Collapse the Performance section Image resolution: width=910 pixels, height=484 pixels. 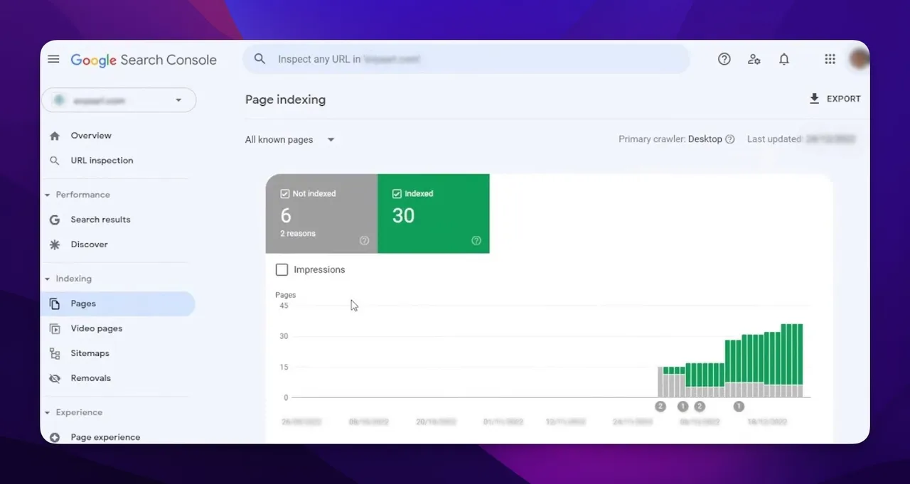pyautogui.click(x=77, y=195)
